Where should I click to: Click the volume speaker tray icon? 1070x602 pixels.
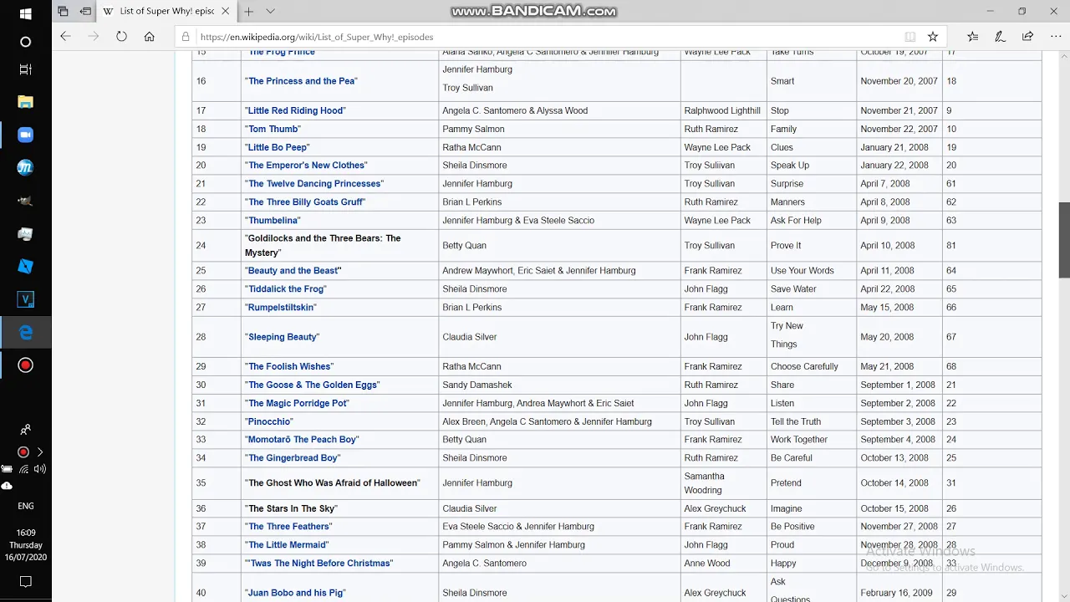pos(39,469)
